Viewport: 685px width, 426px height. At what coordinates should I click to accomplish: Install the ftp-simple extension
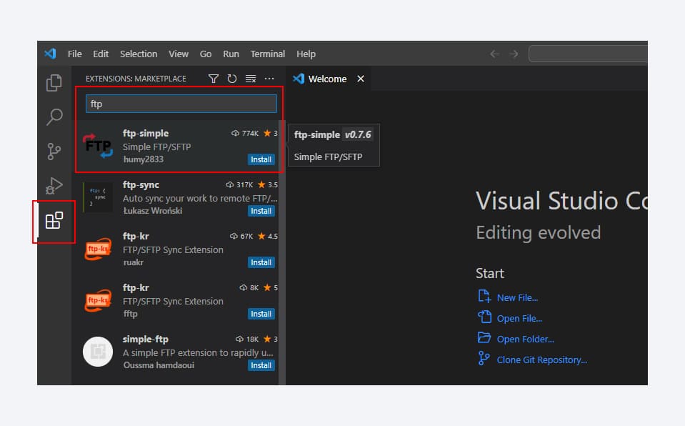[261, 159]
